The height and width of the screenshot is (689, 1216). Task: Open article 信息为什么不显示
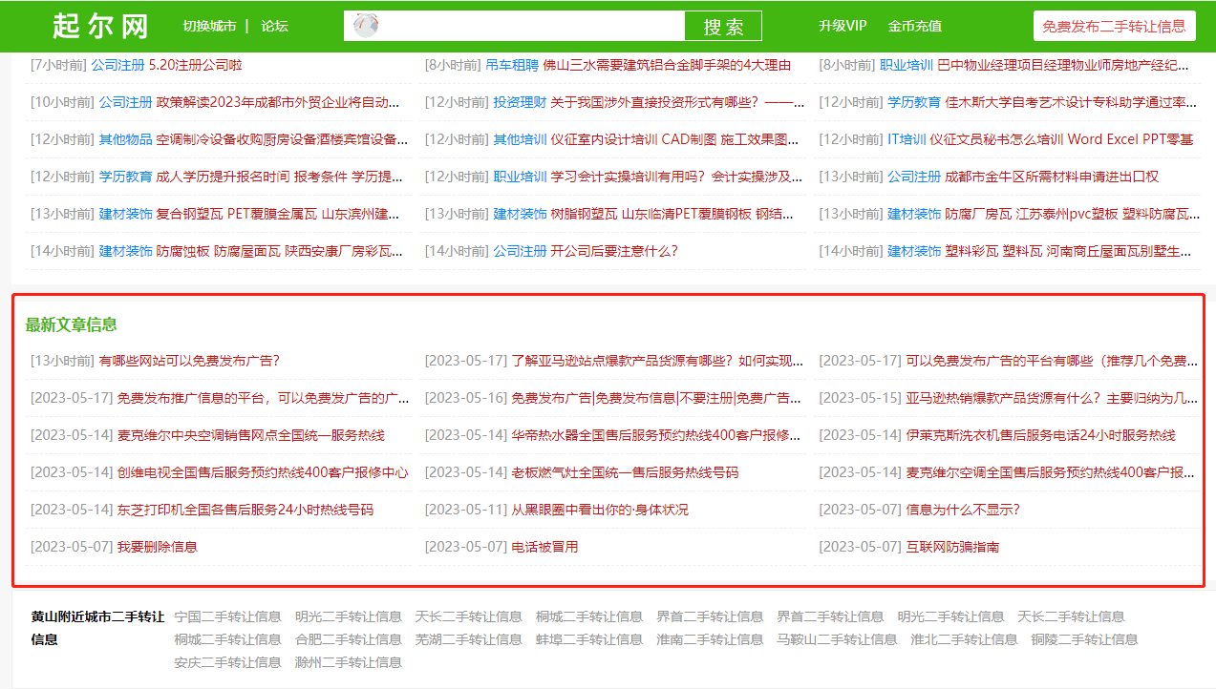point(963,510)
